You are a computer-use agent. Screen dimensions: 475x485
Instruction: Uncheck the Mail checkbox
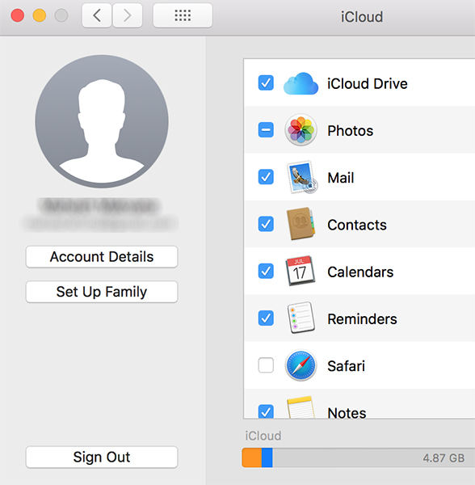[266, 177]
